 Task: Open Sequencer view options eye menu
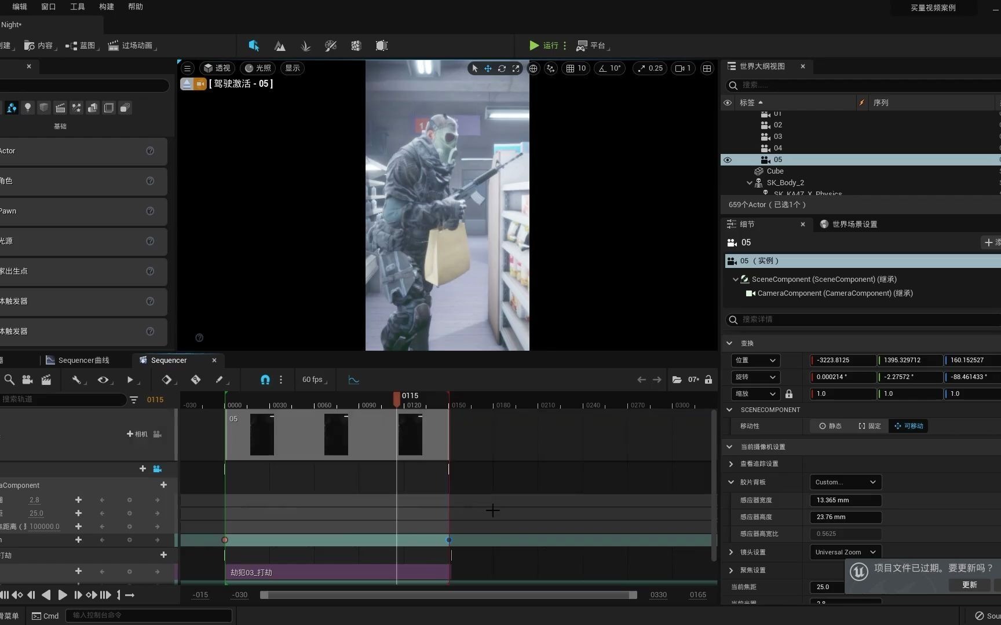(104, 380)
